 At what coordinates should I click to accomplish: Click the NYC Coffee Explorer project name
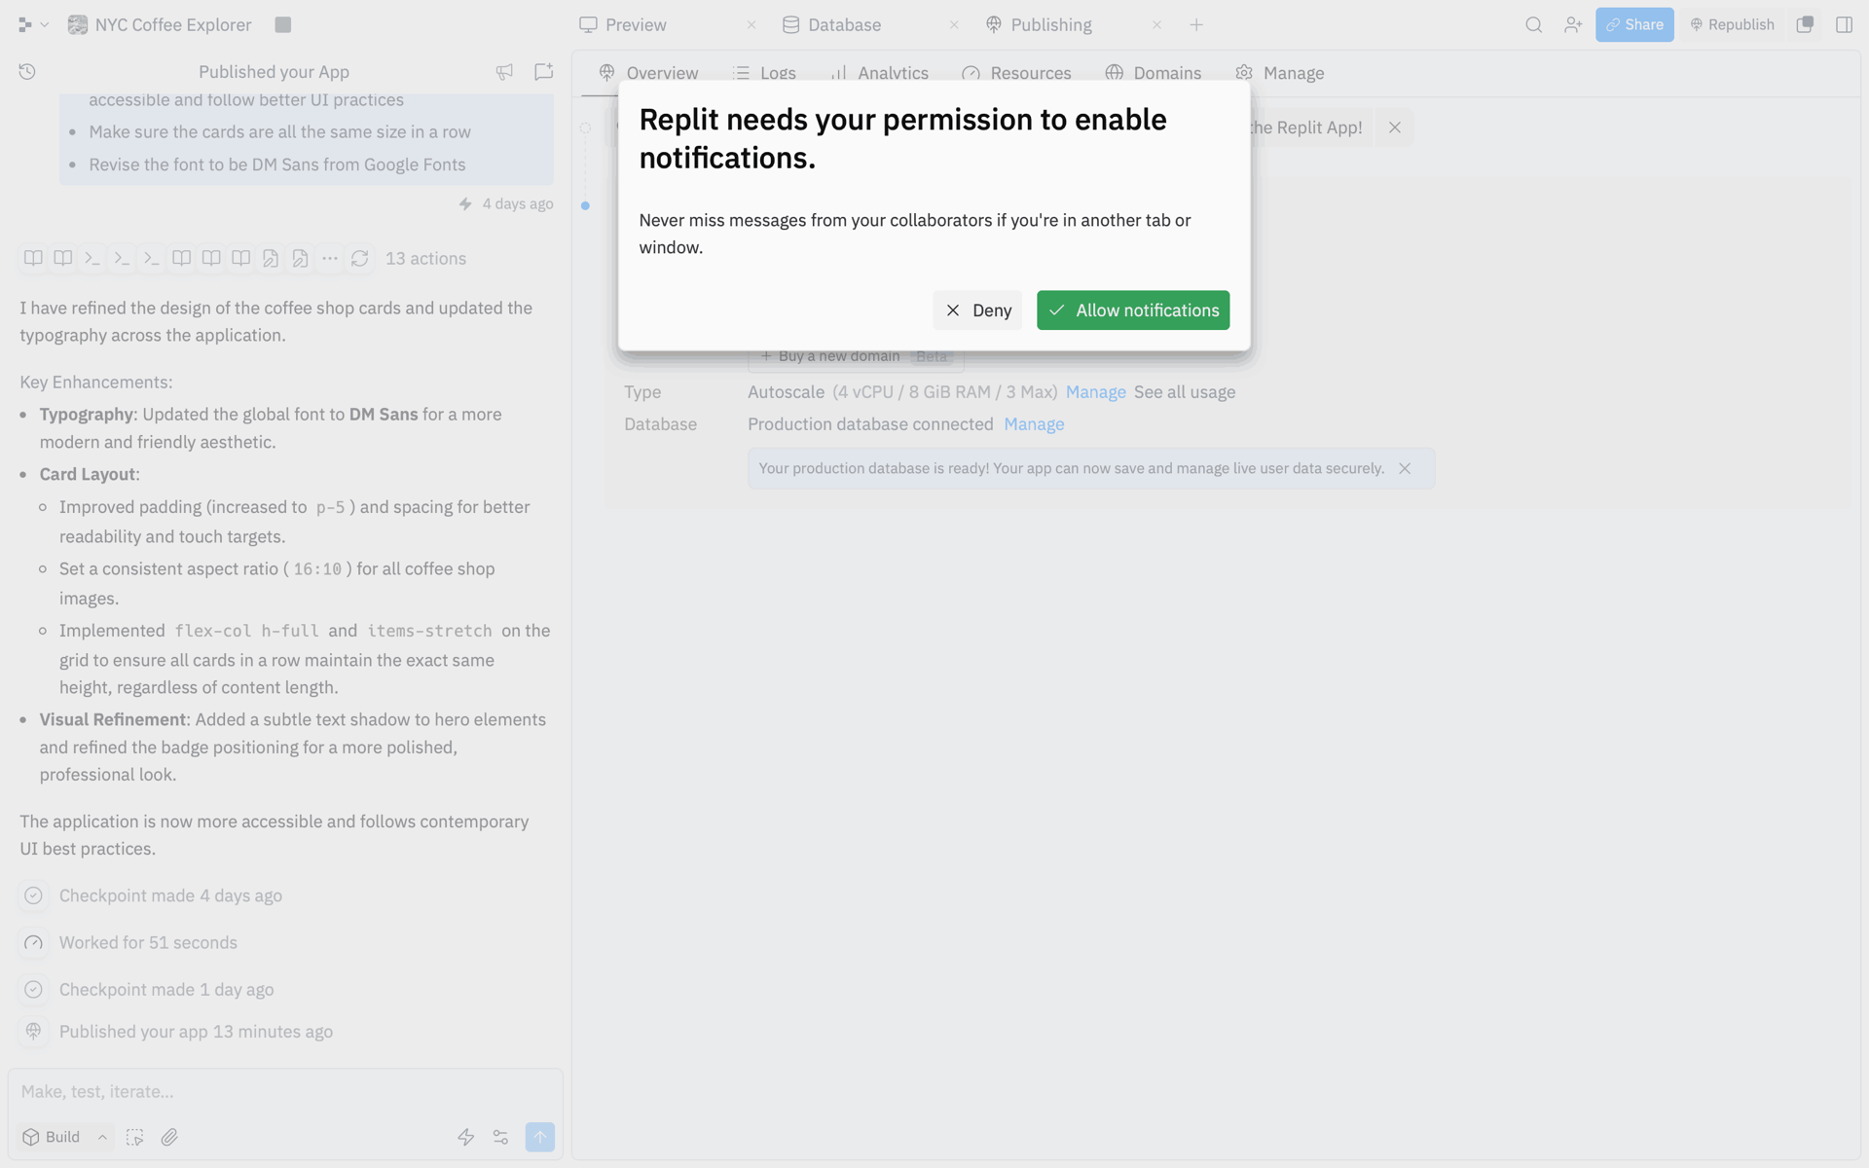pyautogui.click(x=173, y=24)
